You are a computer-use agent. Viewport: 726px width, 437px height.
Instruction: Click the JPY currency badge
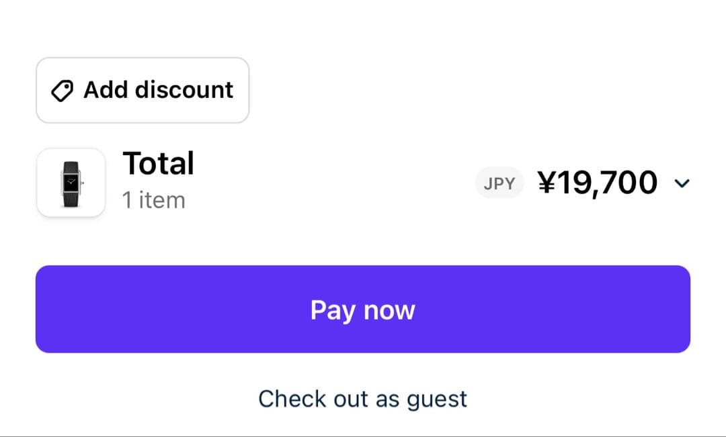[x=499, y=183]
